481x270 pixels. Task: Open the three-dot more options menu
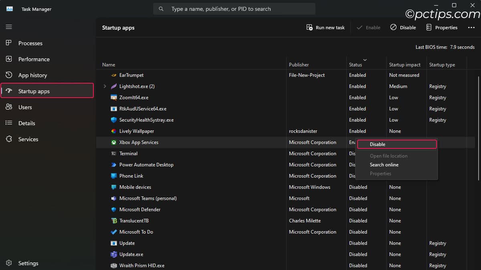pyautogui.click(x=471, y=28)
